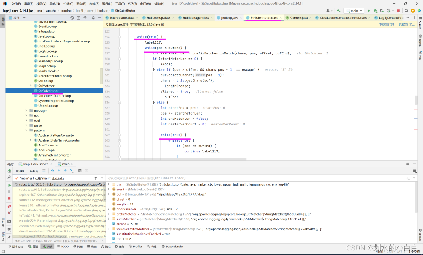Open editor tab options three-dot menu

click(415, 18)
